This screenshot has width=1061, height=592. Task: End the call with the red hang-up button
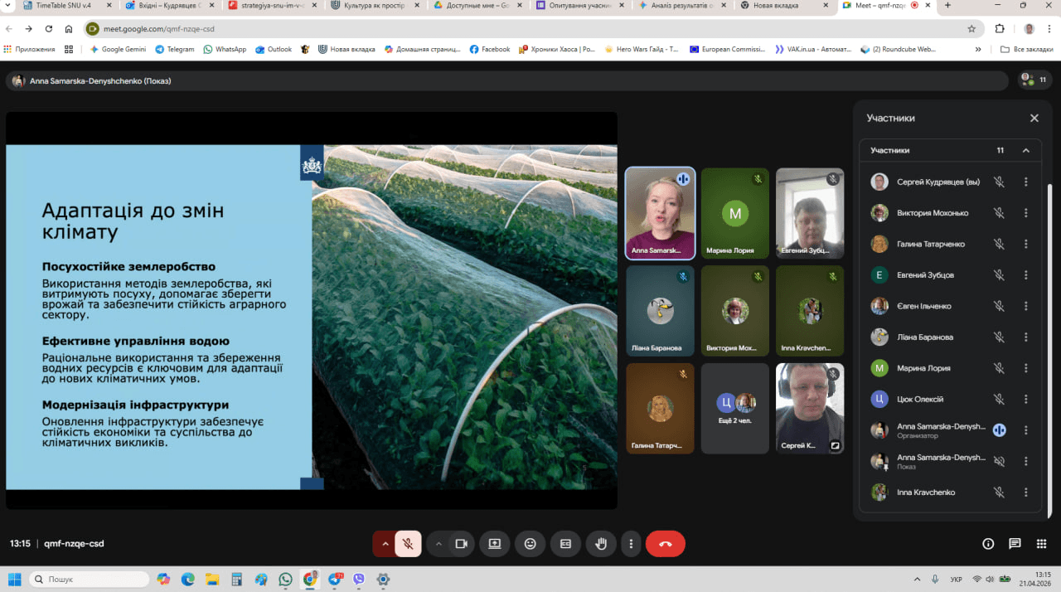pos(665,544)
